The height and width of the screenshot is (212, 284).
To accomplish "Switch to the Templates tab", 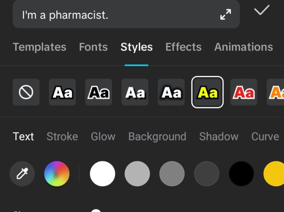I will tap(39, 47).
